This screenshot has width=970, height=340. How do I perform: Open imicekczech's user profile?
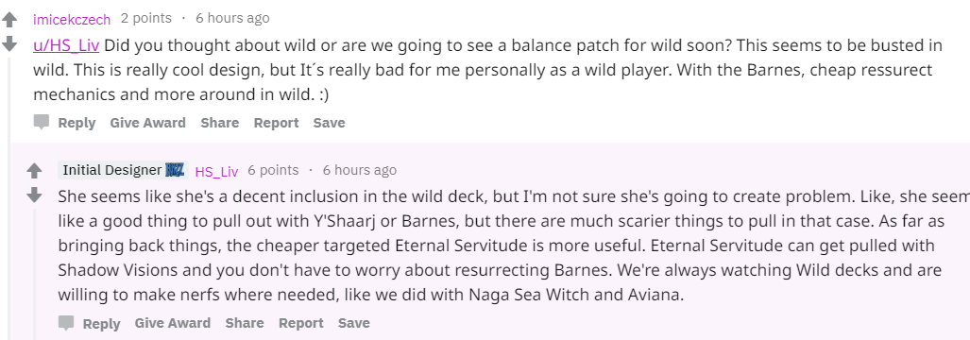point(72,19)
